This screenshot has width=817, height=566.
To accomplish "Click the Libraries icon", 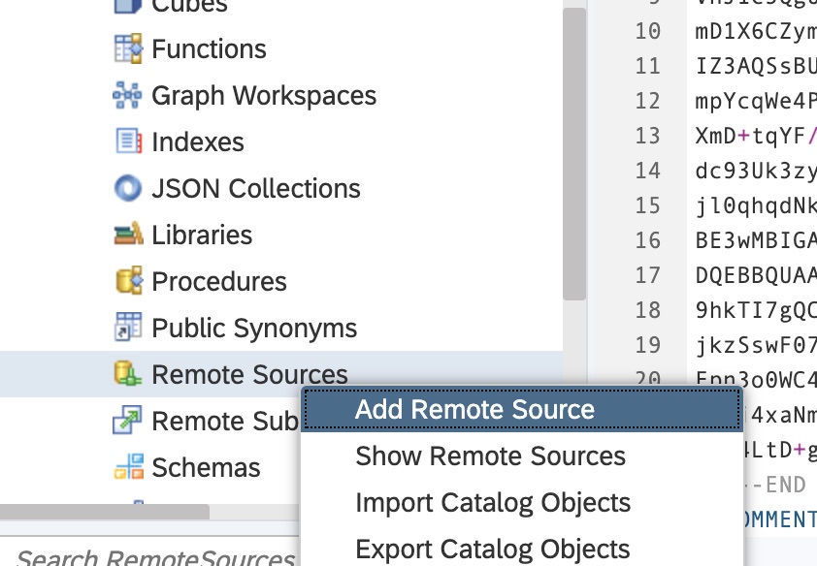I will [x=128, y=235].
